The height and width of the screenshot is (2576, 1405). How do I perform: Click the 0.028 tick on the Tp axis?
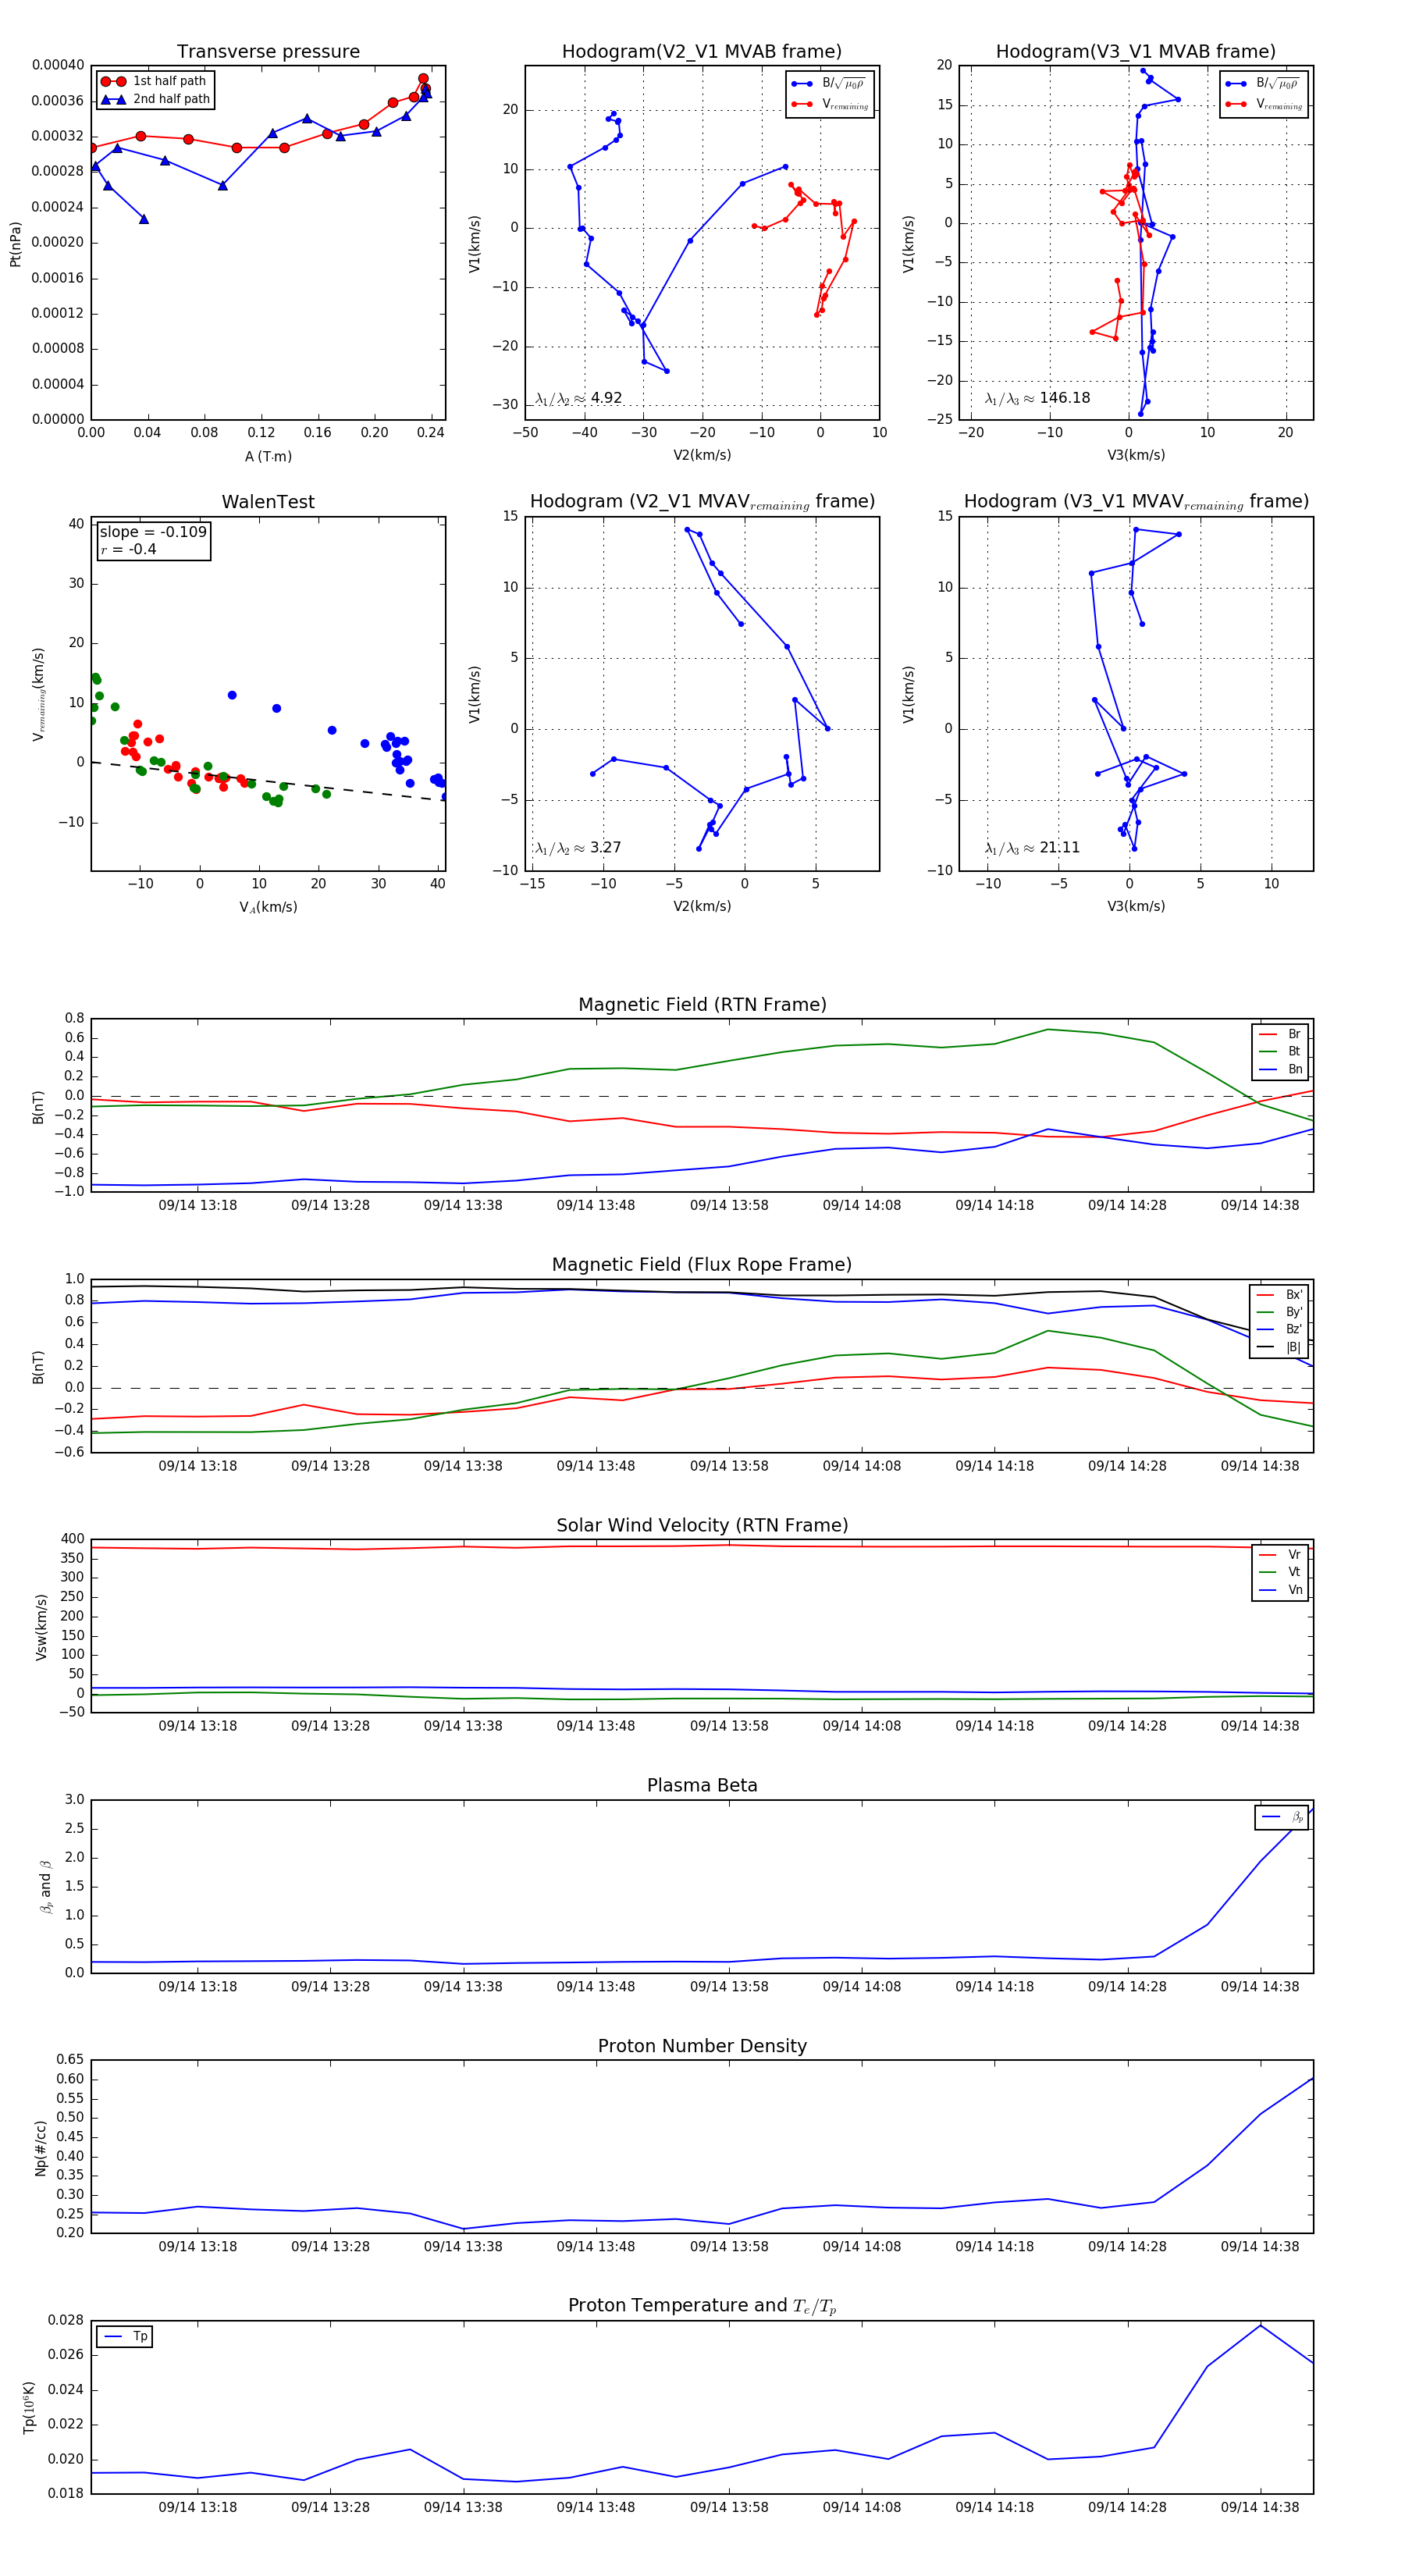tap(66, 2320)
